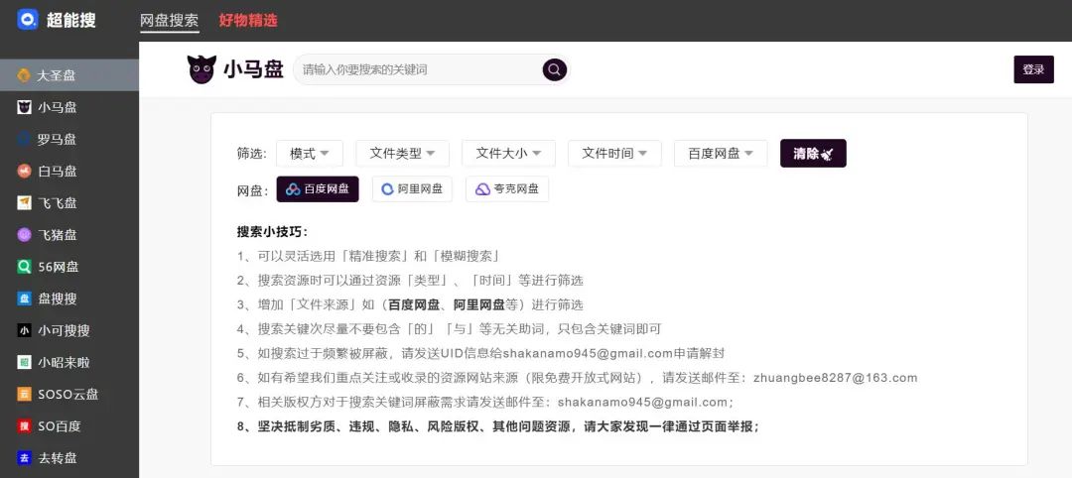Select 去转盘 in the sidebar

point(57,457)
